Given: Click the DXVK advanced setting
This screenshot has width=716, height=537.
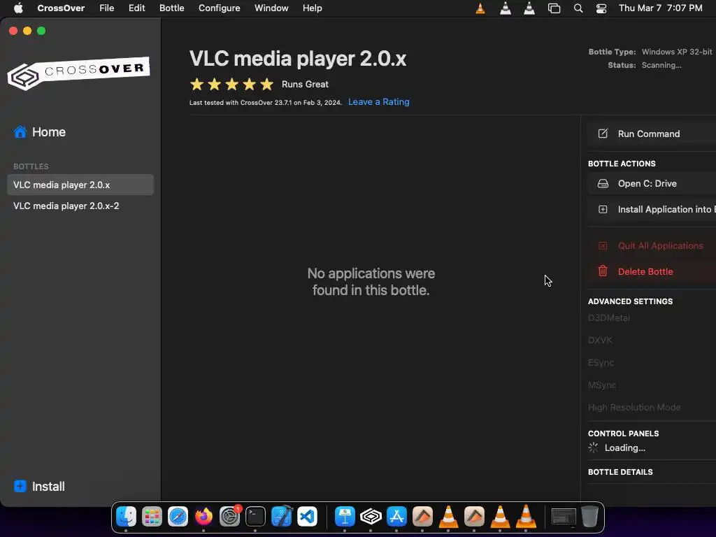Looking at the screenshot, I should coord(600,341).
